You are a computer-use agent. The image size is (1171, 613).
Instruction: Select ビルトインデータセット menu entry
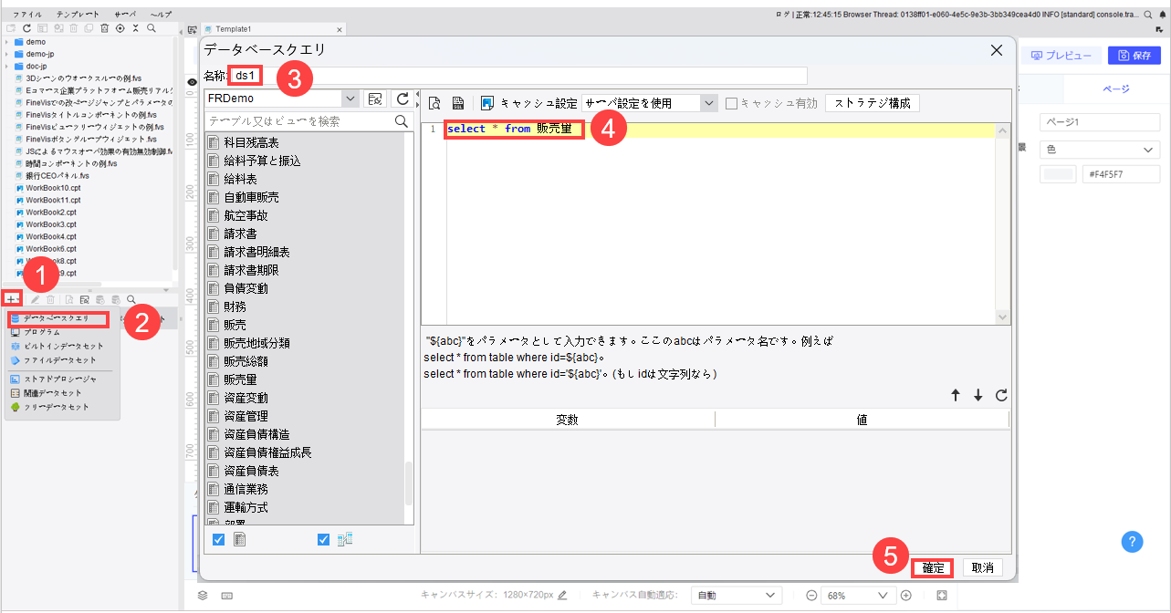pos(63,347)
